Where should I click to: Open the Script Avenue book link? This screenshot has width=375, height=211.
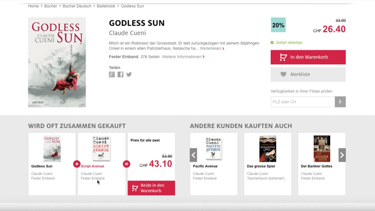[x=93, y=166]
